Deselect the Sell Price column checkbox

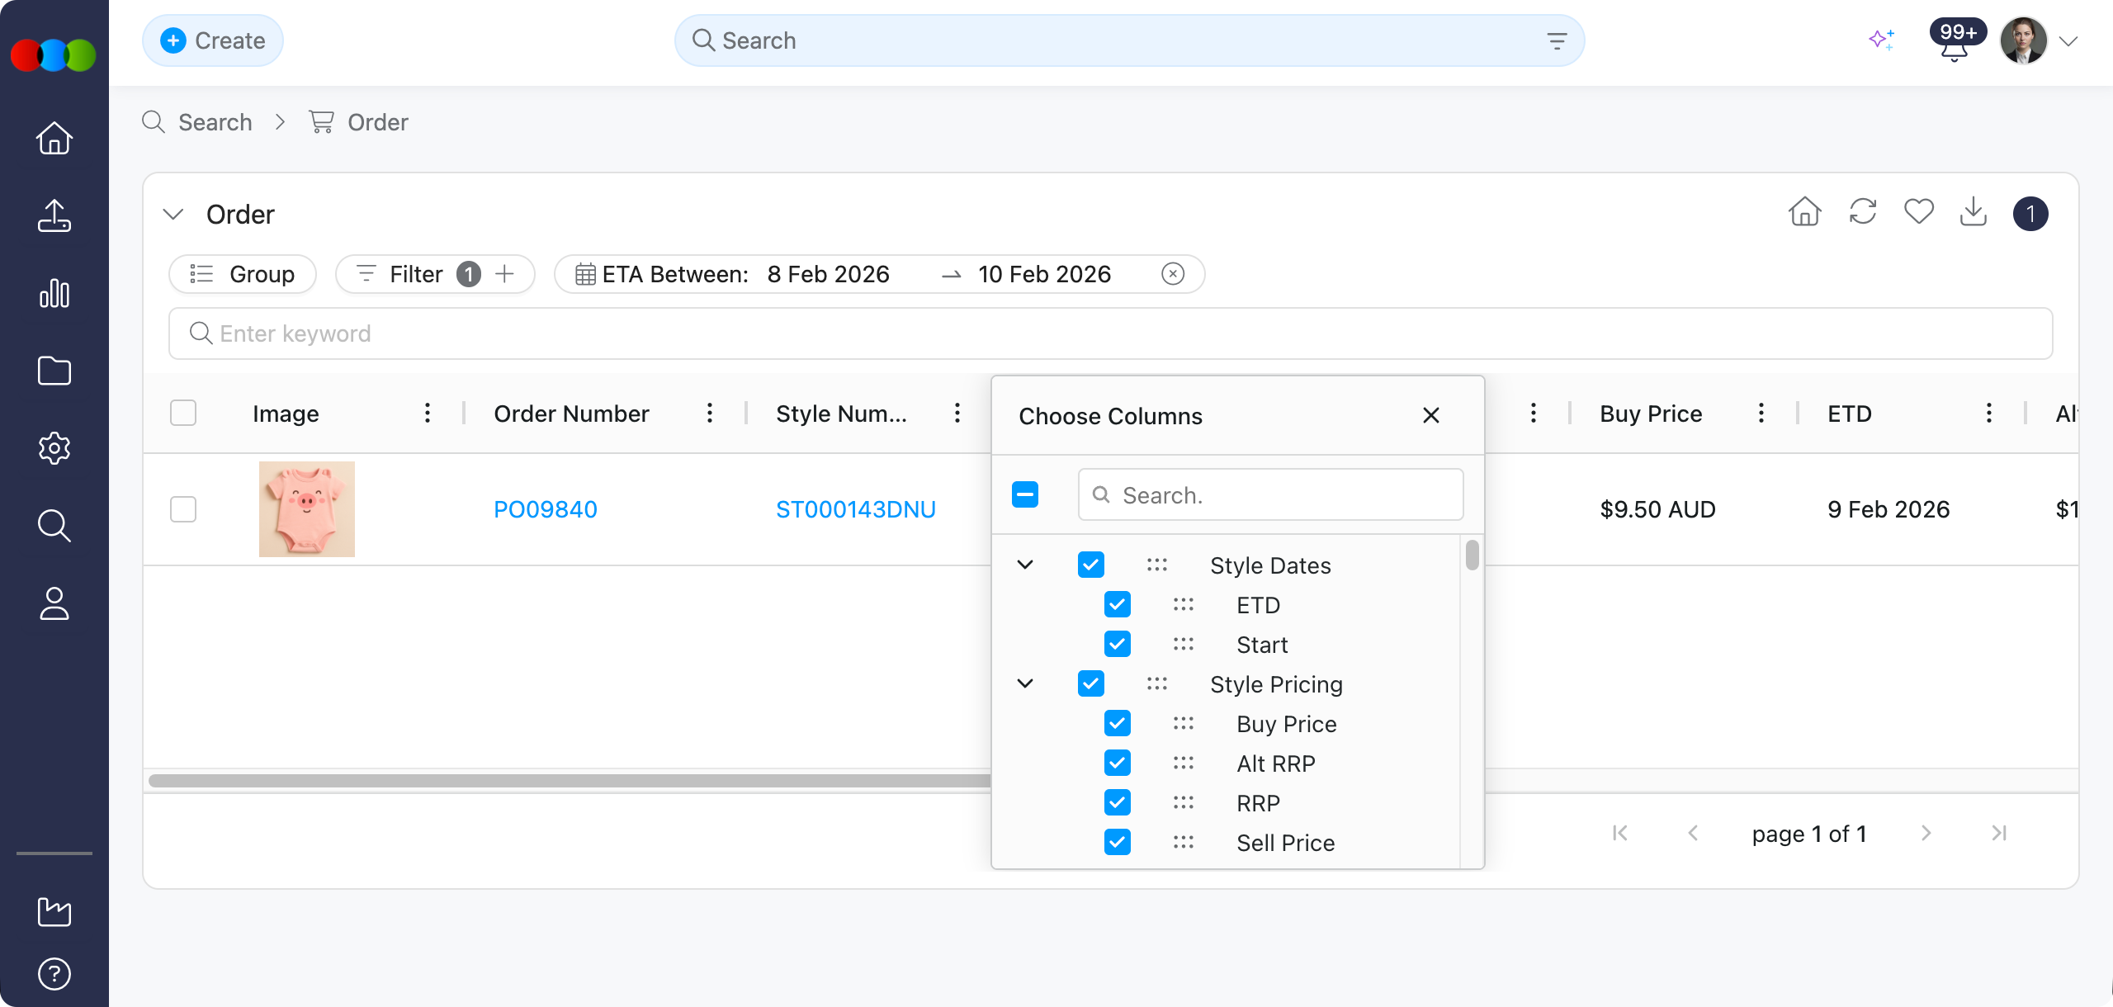pyautogui.click(x=1117, y=842)
